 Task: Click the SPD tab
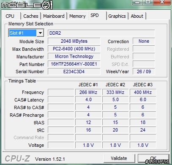pos(97,16)
